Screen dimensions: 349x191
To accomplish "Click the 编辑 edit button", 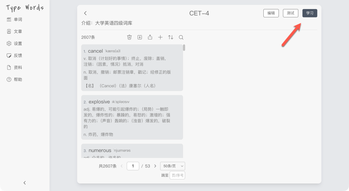I will (271, 13).
